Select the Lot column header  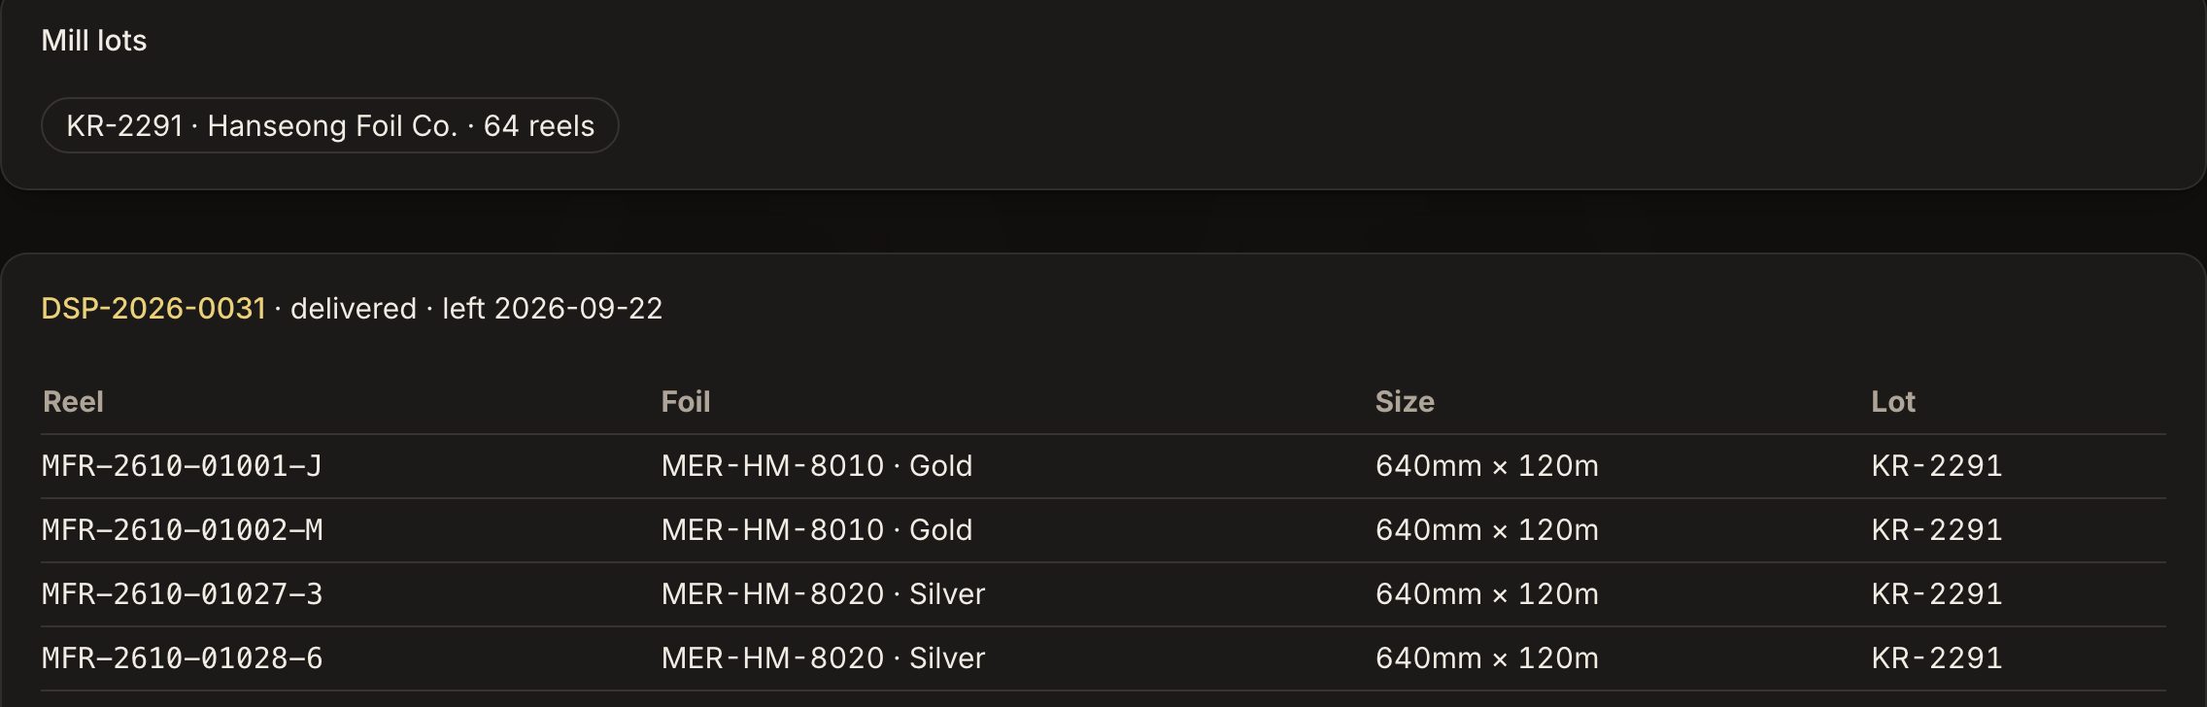pyautogui.click(x=1893, y=402)
